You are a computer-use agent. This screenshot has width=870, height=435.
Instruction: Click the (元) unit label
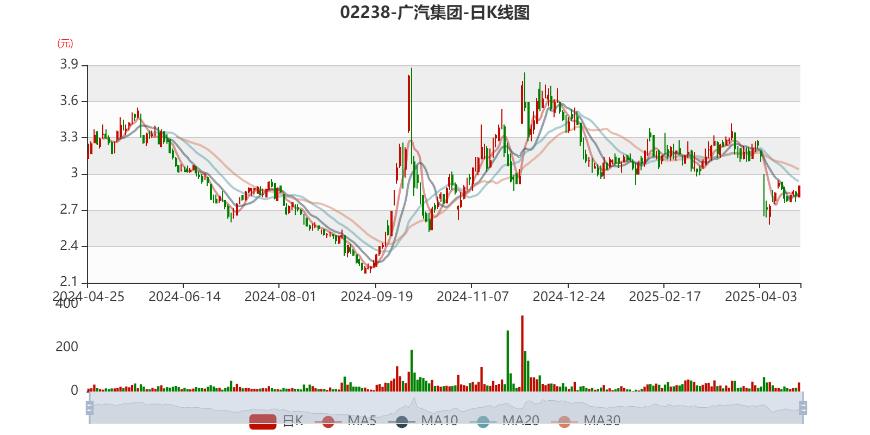65,43
